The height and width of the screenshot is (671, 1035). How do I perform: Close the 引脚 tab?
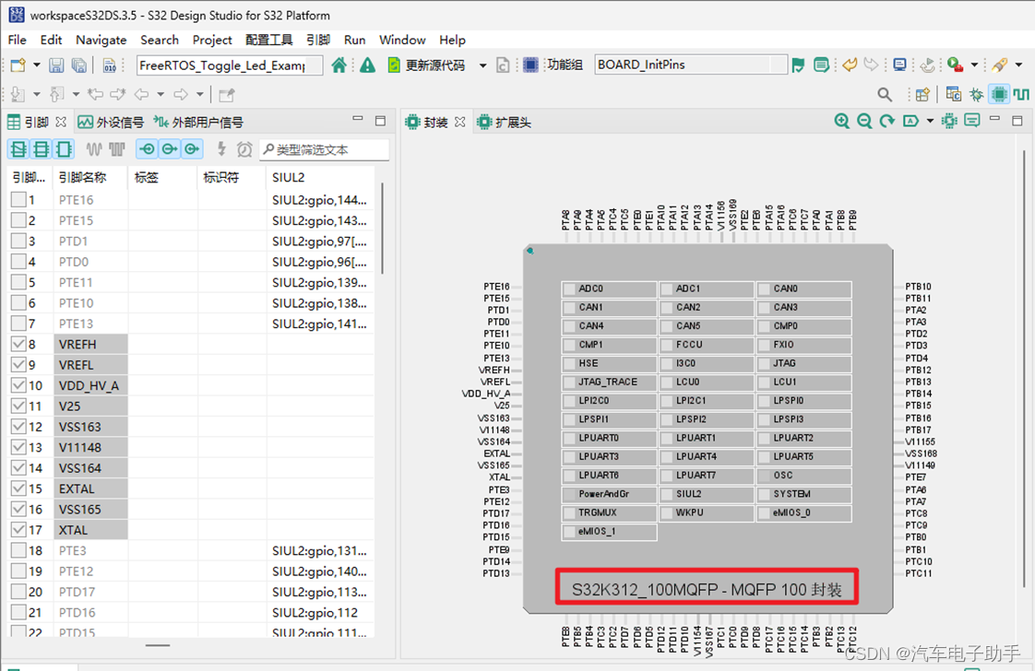[x=61, y=122]
